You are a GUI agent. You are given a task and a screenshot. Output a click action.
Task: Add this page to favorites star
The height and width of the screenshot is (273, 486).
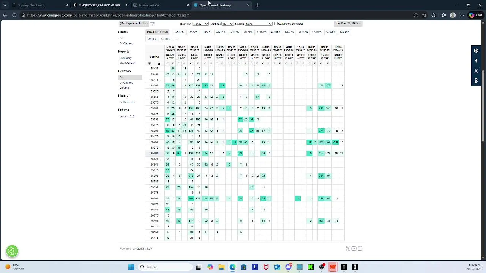pyautogui.click(x=424, y=15)
